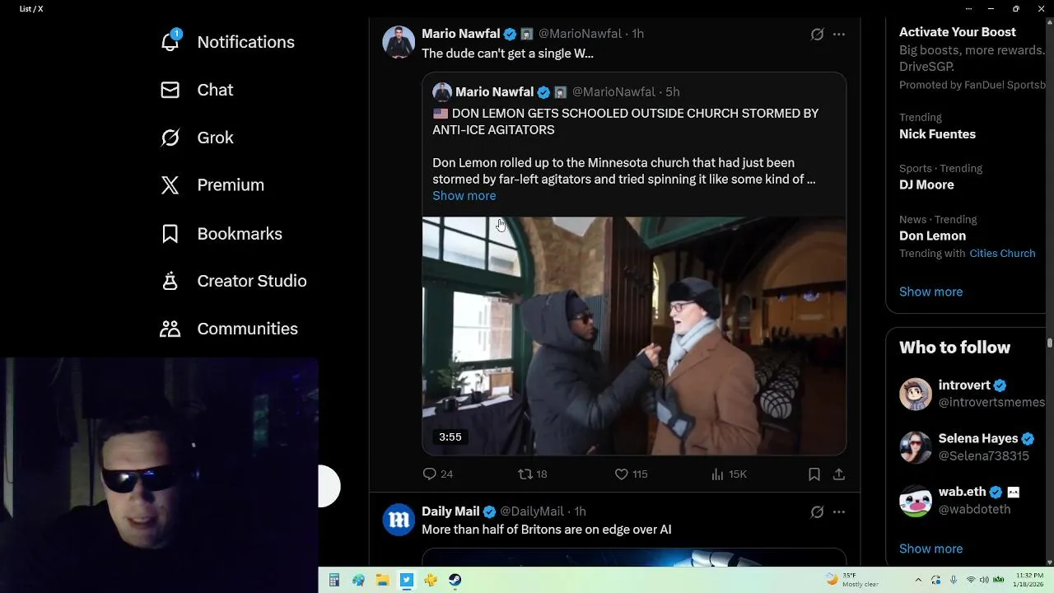The height and width of the screenshot is (593, 1054).
Task: Click the Selena Hayes avatar
Action: pos(915,447)
